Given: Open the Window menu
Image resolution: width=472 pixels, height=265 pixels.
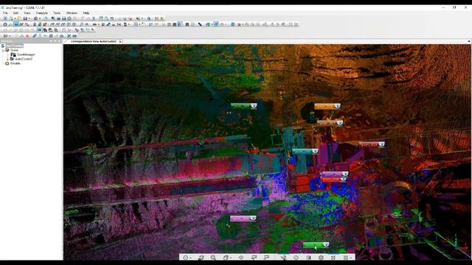Looking at the screenshot, I should tap(72, 13).
